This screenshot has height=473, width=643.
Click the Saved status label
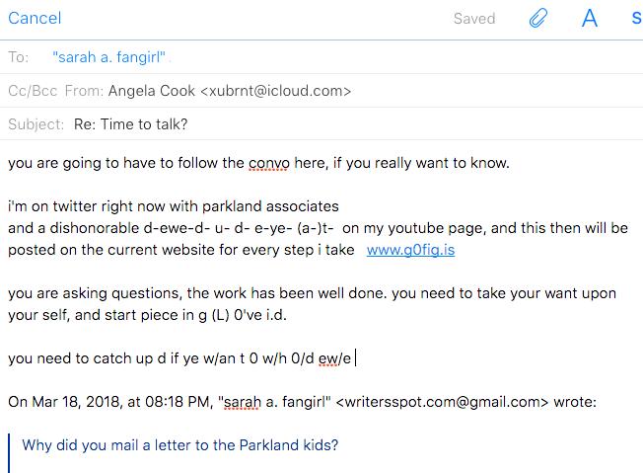coord(474,19)
